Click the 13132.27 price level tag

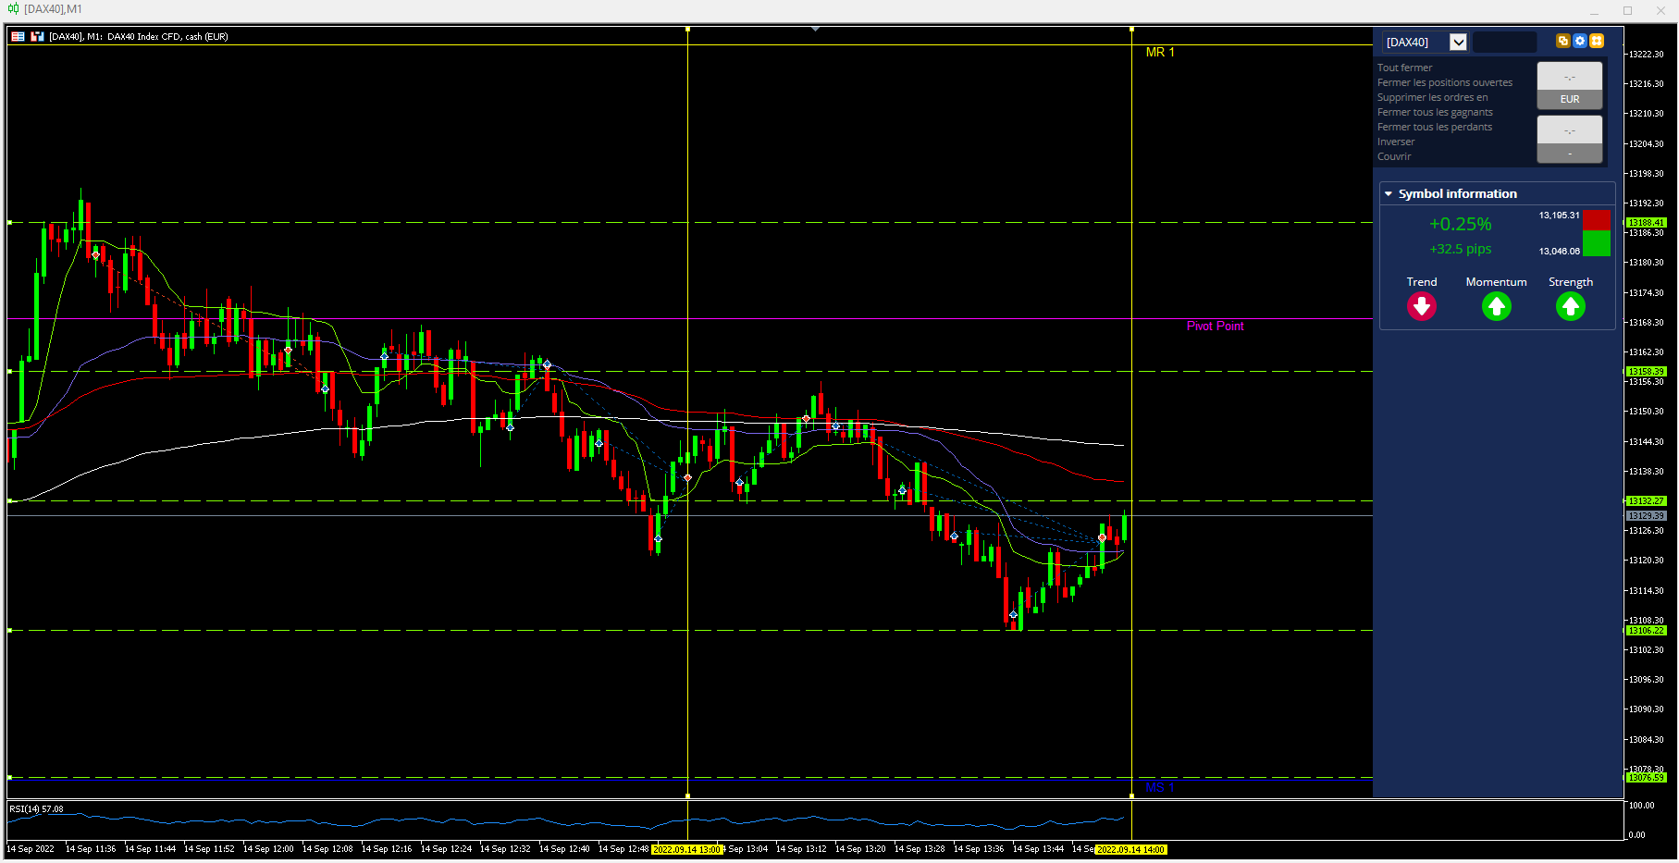pyautogui.click(x=1646, y=501)
